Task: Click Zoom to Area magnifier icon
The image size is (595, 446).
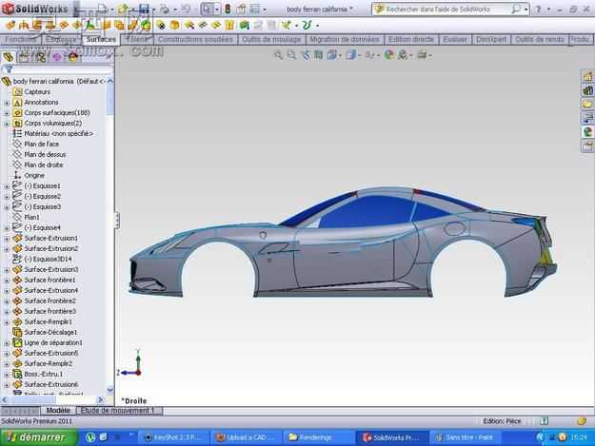Action: click(291, 55)
